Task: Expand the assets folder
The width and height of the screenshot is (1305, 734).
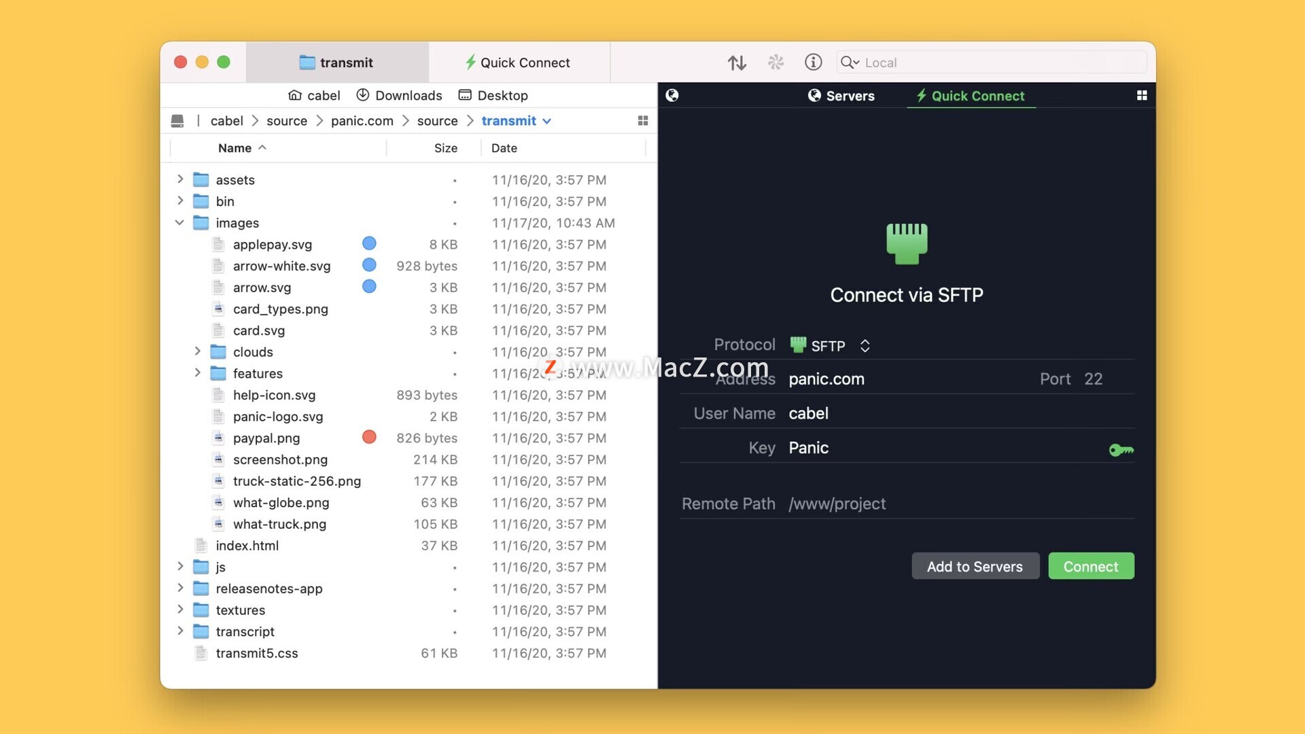Action: point(180,179)
